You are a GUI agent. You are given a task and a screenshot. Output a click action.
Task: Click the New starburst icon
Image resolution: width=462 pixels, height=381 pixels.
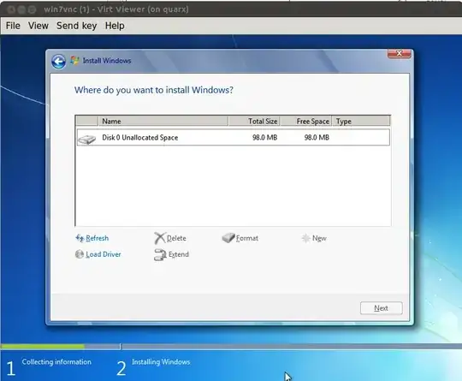pyautogui.click(x=305, y=238)
